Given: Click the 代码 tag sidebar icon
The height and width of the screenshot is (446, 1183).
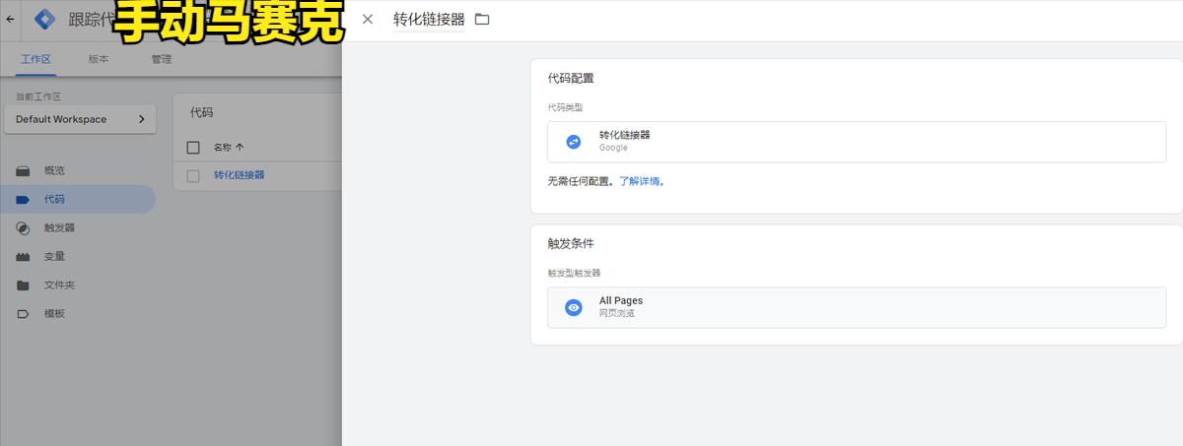Looking at the screenshot, I should point(23,199).
